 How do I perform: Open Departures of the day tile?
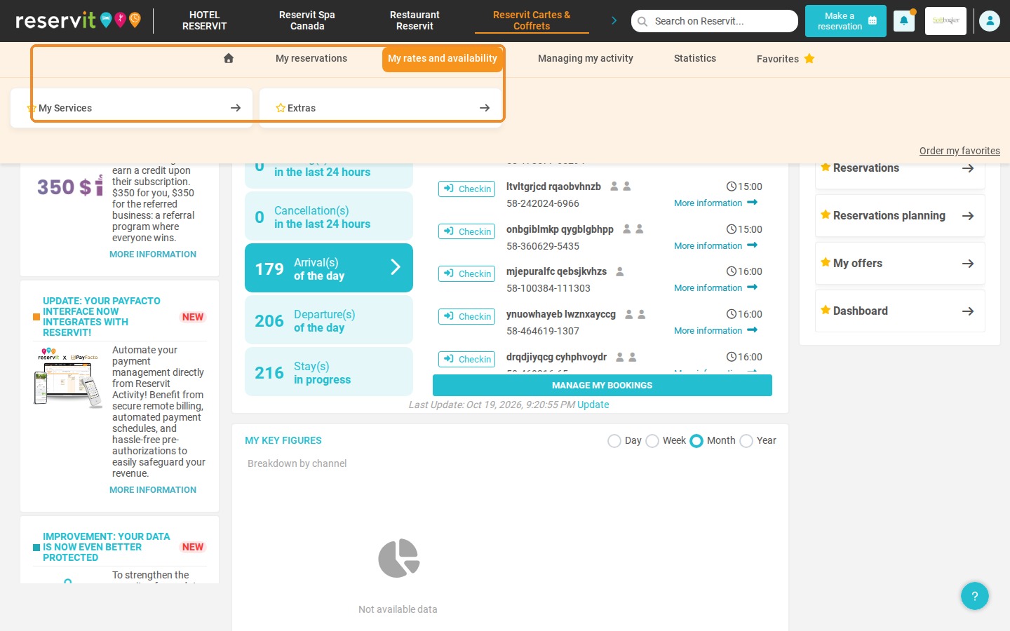click(x=329, y=320)
